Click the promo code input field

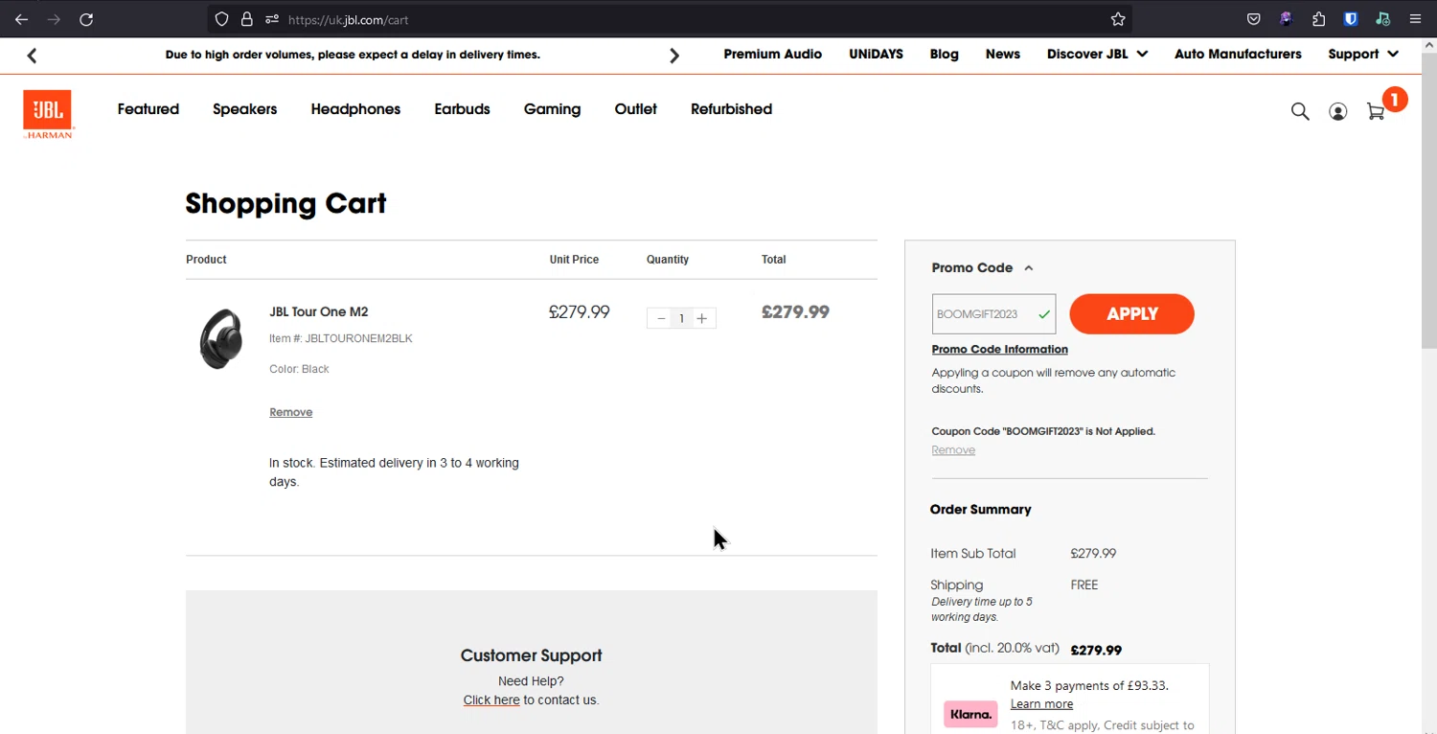point(993,314)
